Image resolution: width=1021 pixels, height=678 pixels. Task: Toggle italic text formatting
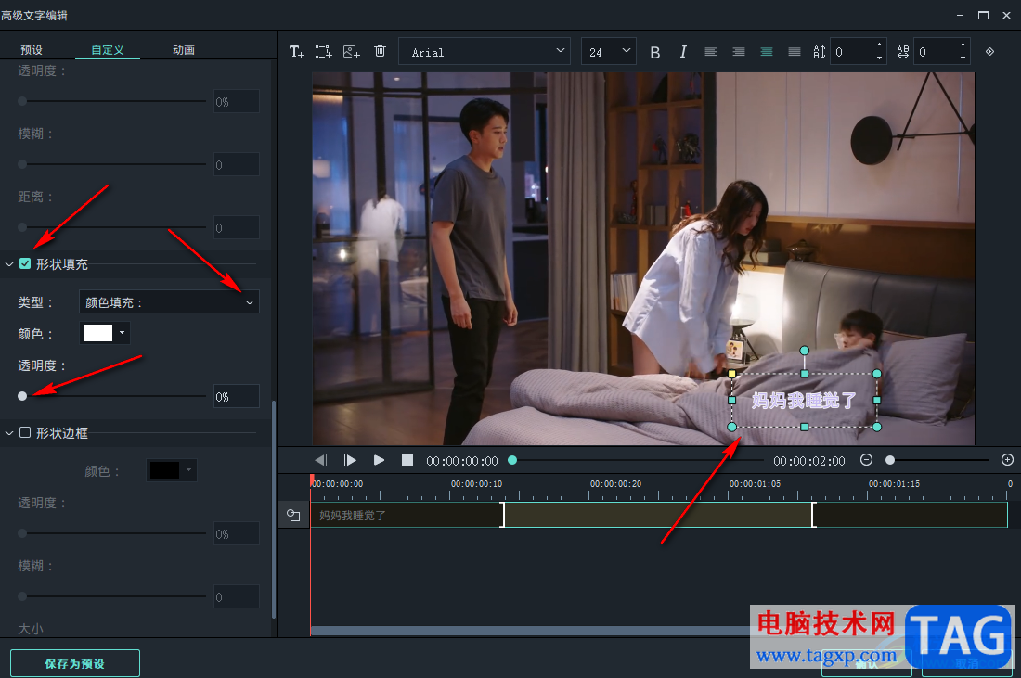pos(683,52)
